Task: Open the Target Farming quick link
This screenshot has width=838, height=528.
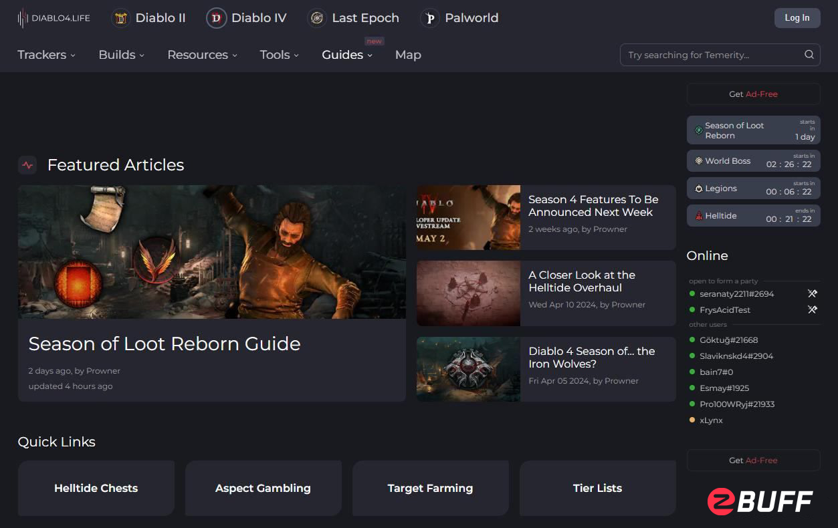Action: click(x=431, y=488)
